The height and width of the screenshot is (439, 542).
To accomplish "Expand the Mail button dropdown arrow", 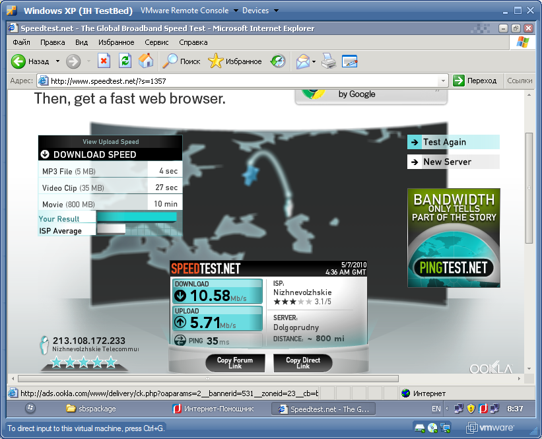I will [x=314, y=62].
